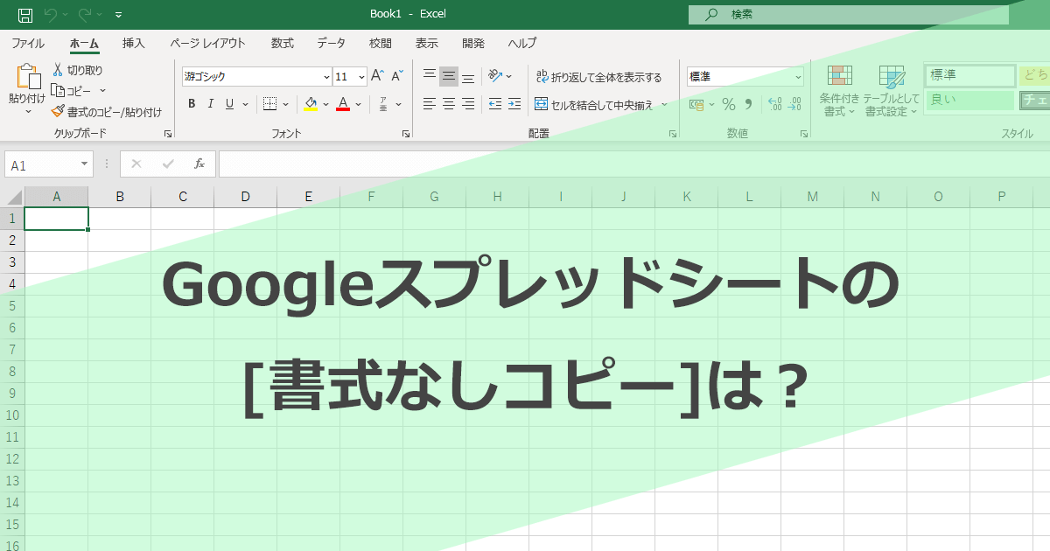Image resolution: width=1050 pixels, height=551 pixels.
Task: Open number group dialog launcher
Action: [x=804, y=134]
